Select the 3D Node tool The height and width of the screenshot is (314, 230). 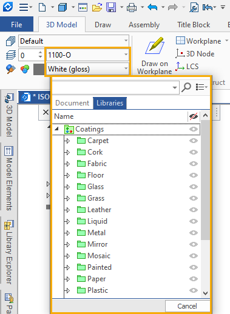(195, 54)
